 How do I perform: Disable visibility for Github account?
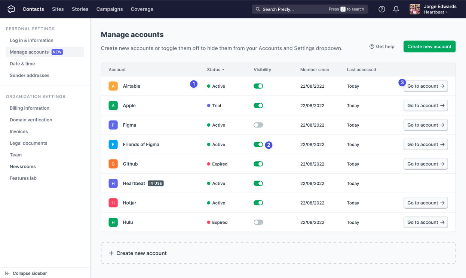tap(258, 164)
